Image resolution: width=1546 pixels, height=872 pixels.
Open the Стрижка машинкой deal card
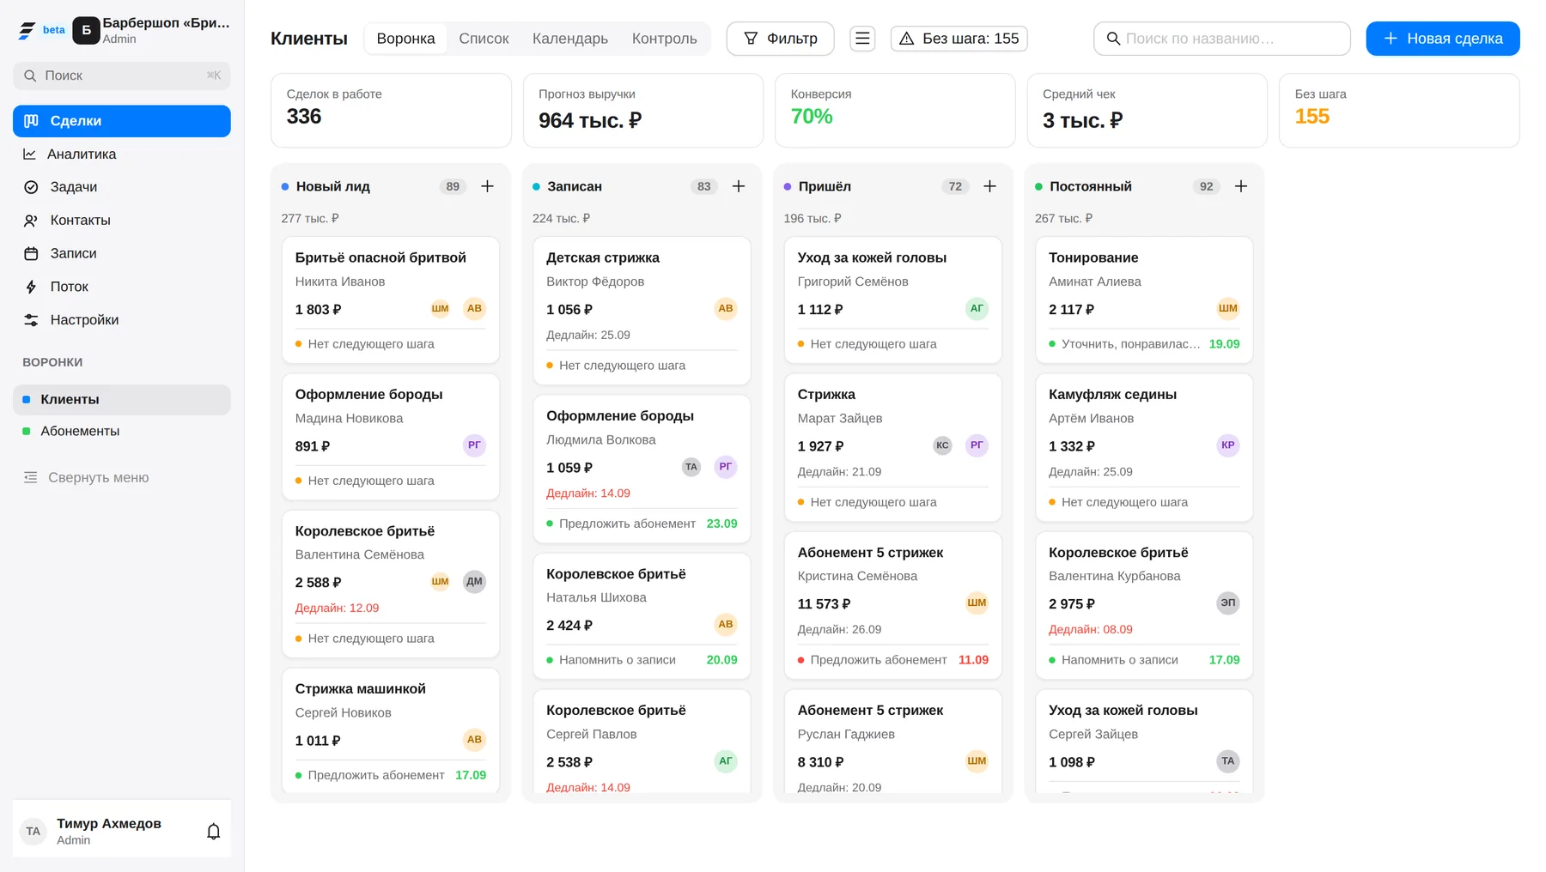(391, 731)
